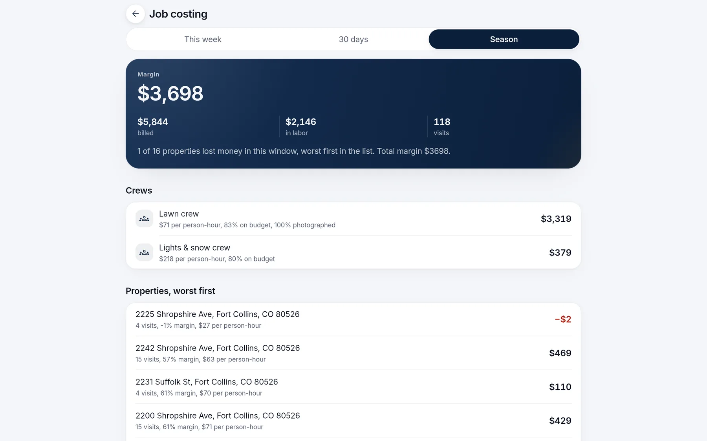Click Lights & snow $379 amount

[560, 252]
